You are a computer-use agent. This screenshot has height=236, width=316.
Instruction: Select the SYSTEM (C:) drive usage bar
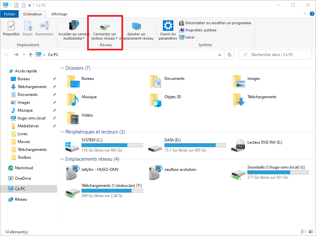(112, 145)
